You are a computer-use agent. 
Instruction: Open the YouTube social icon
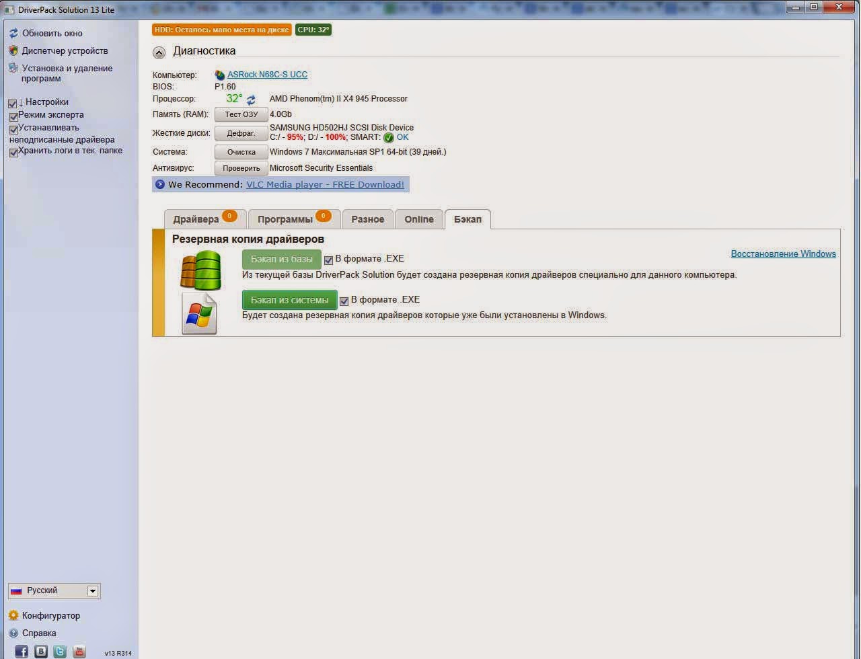pyautogui.click(x=79, y=651)
